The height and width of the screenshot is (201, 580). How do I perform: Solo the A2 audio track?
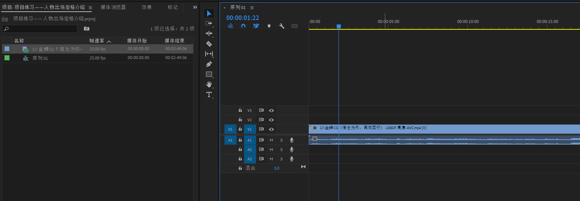pyautogui.click(x=281, y=149)
